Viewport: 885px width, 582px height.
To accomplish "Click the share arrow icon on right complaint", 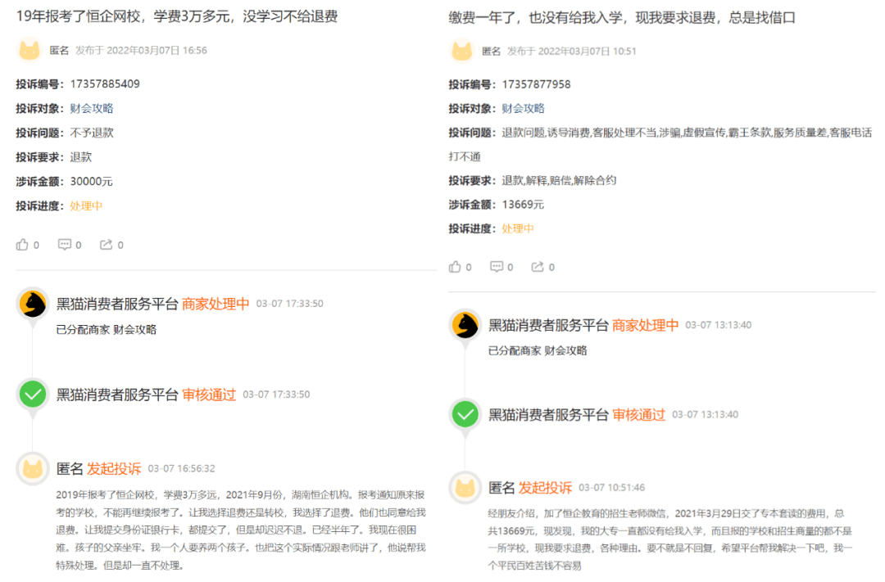I will 538,266.
